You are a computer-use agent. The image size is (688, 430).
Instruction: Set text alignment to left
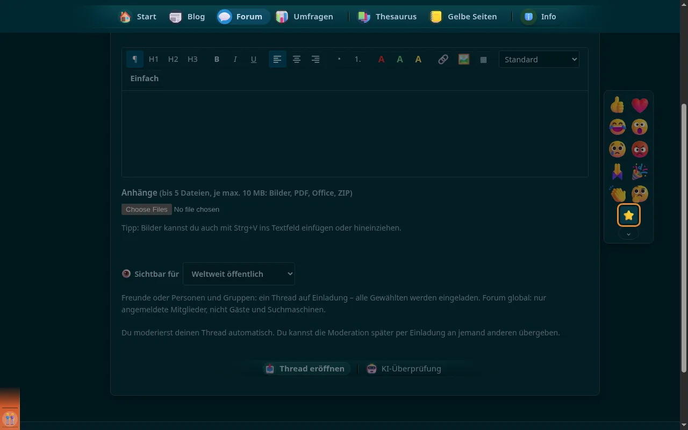tap(277, 59)
